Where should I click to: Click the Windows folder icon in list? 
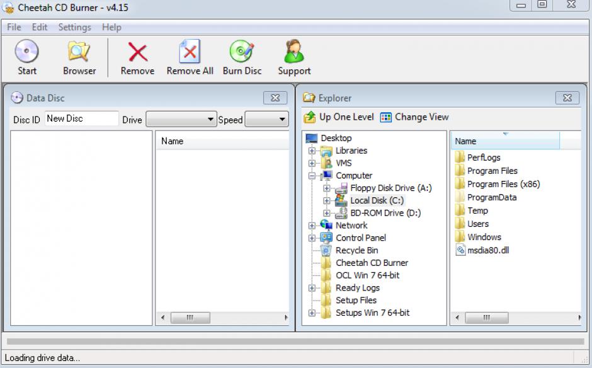460,237
